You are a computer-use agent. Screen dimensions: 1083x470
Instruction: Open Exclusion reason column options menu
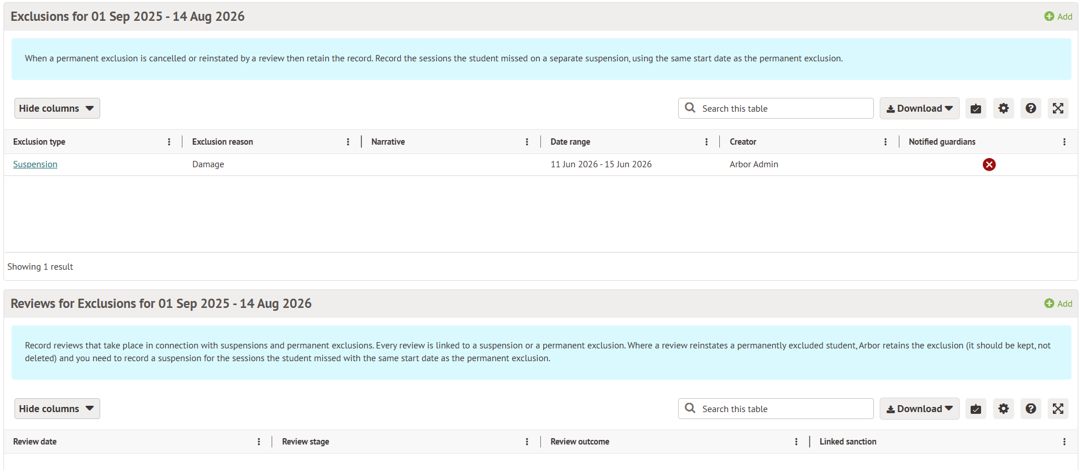348,142
